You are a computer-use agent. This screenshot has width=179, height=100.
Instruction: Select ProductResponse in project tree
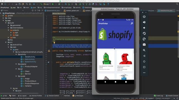coord(32,83)
